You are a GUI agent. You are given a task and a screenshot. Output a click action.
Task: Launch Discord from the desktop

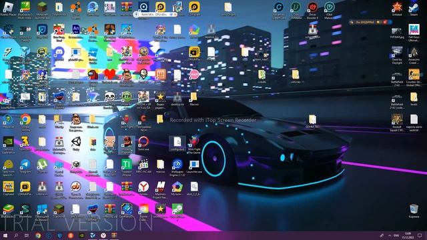59,52
